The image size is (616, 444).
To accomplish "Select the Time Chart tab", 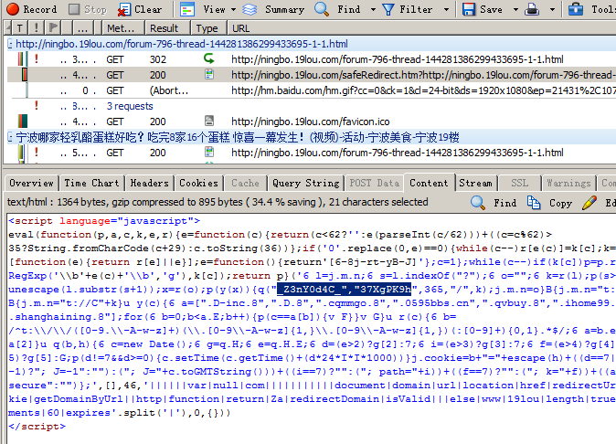I will [x=92, y=183].
